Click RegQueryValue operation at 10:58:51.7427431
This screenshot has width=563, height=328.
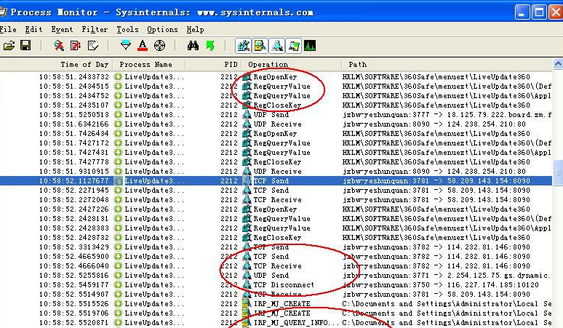click(281, 153)
